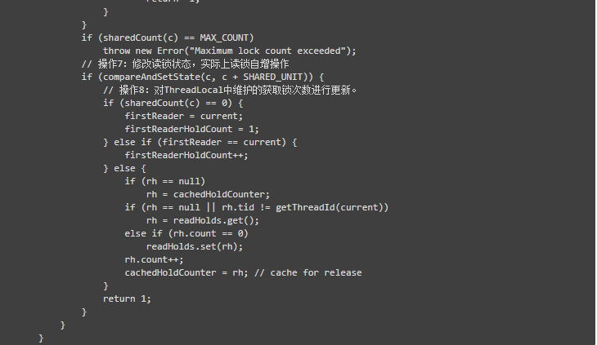The image size is (597, 345).
Task: Click the "return 1;" statement
Action: [x=127, y=299]
